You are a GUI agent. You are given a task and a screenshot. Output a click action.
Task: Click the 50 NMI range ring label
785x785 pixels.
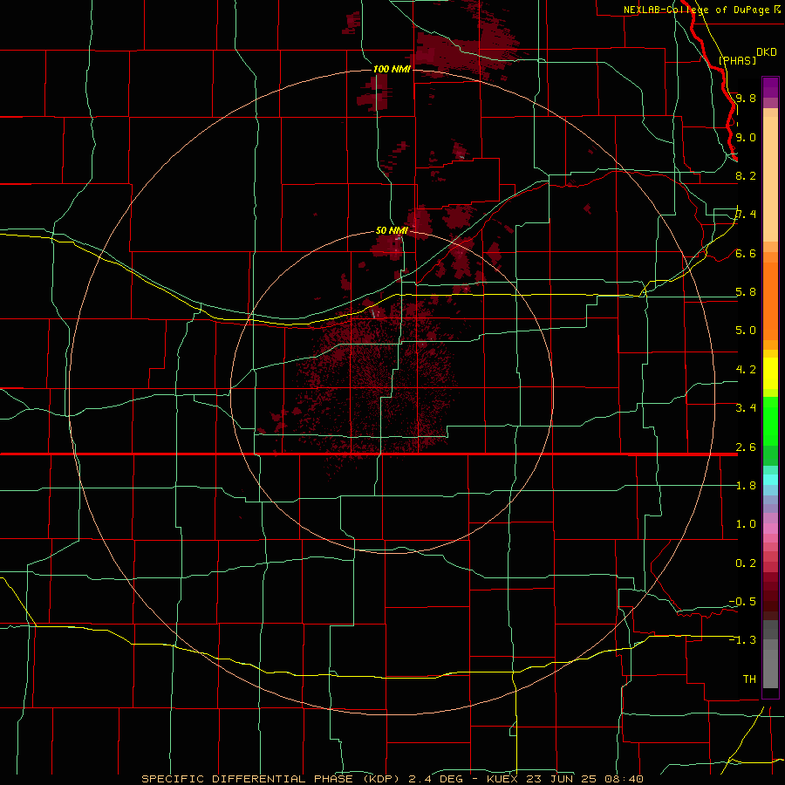(392, 230)
